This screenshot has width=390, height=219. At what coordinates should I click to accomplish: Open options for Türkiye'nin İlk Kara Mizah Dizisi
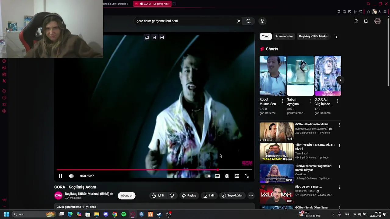tap(339, 146)
